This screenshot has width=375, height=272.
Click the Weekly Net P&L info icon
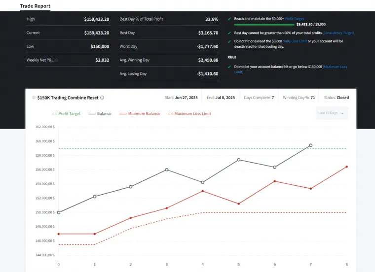pyautogui.click(x=57, y=60)
